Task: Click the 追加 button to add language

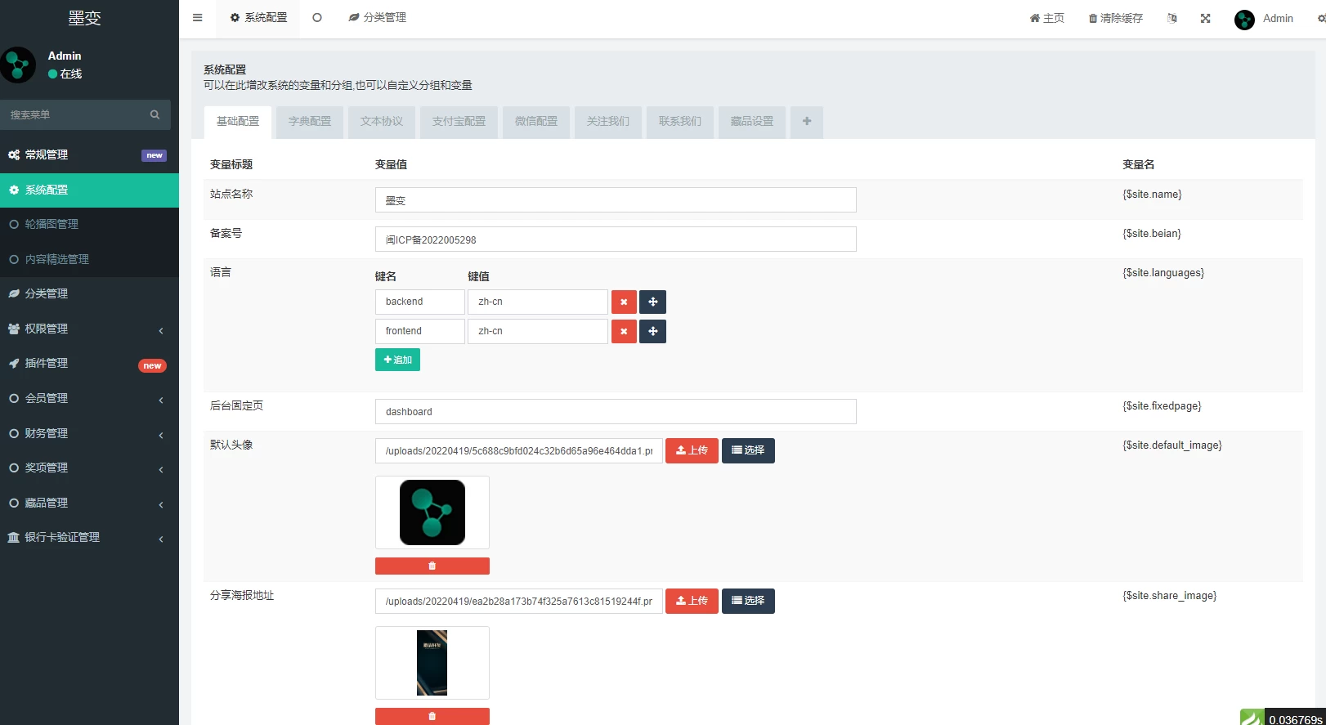Action: [x=397, y=360]
